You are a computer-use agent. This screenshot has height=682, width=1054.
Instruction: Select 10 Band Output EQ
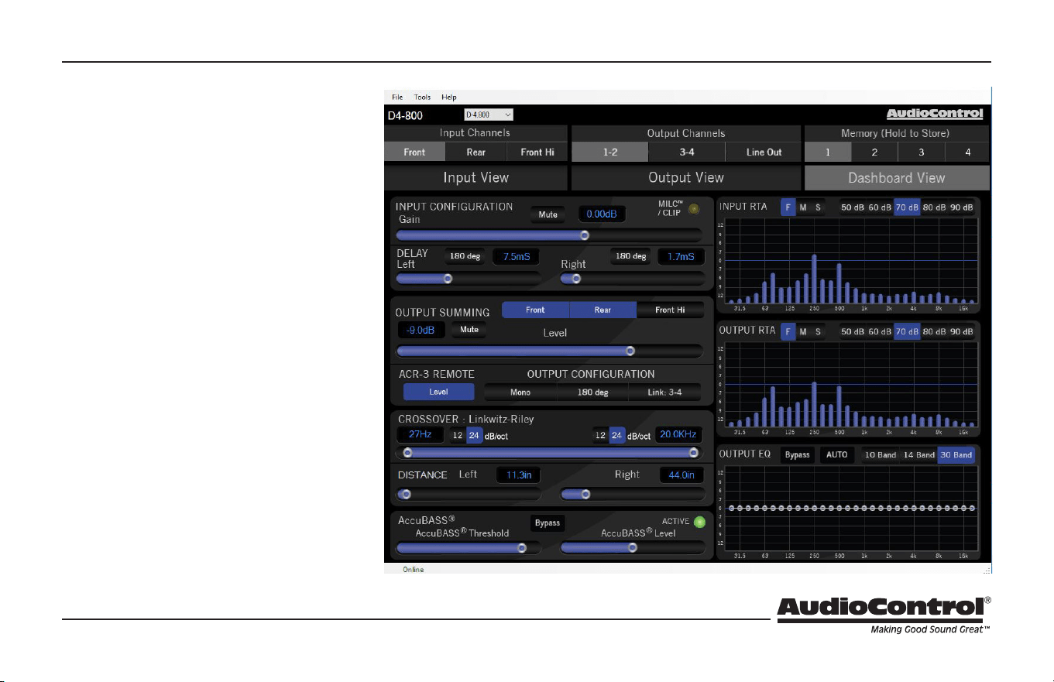coord(880,455)
